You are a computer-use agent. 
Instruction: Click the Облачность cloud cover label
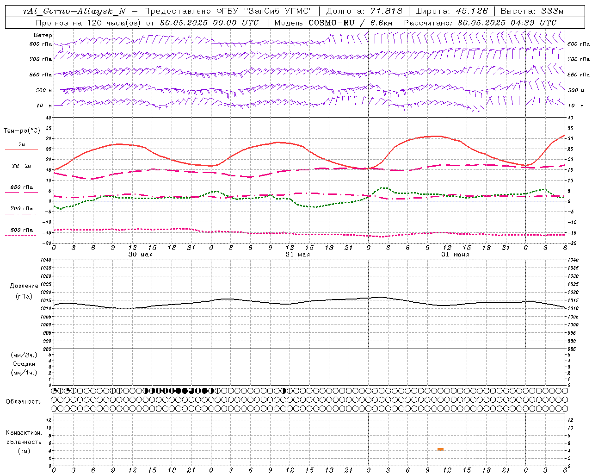[x=24, y=402]
